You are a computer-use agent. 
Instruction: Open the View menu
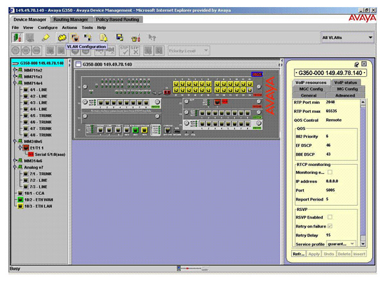tap(28, 28)
